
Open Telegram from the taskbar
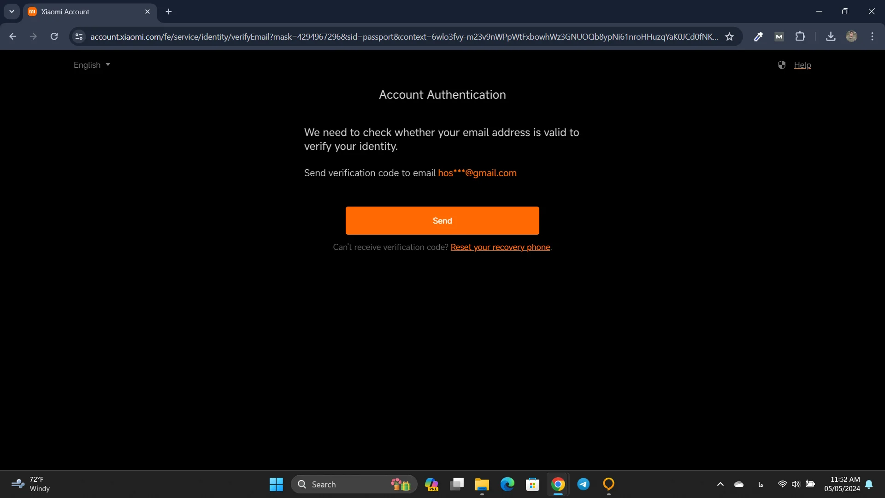583,484
